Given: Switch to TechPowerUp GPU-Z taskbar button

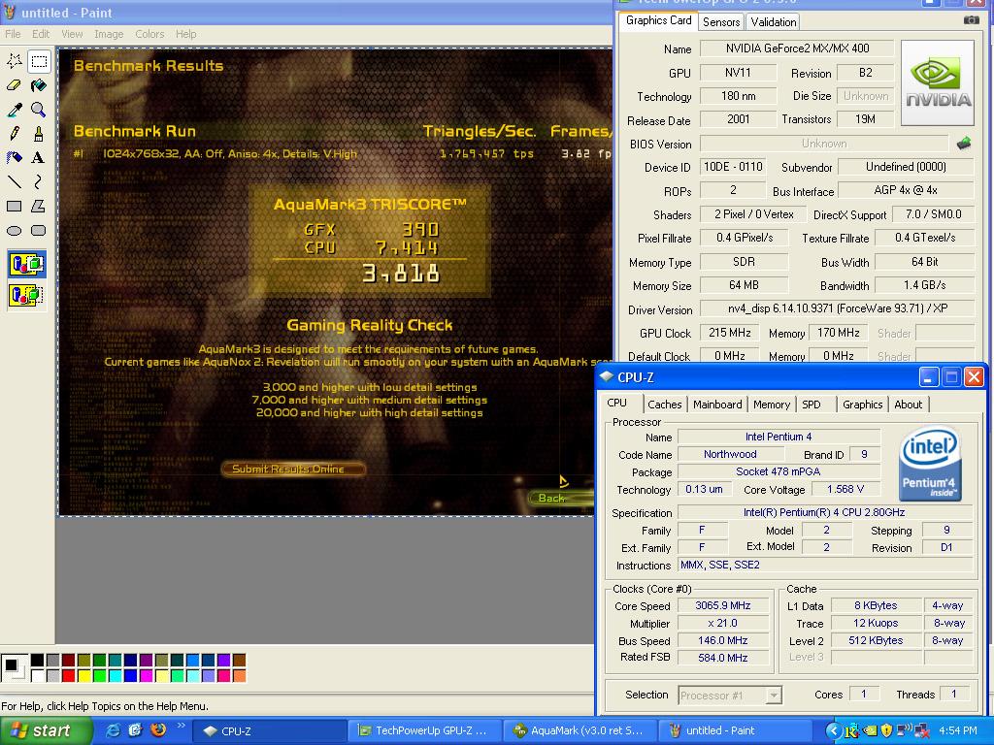Looking at the screenshot, I should coord(424,731).
